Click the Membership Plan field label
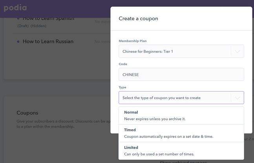Viewport: 254px width, 163px height. pyautogui.click(x=133, y=41)
